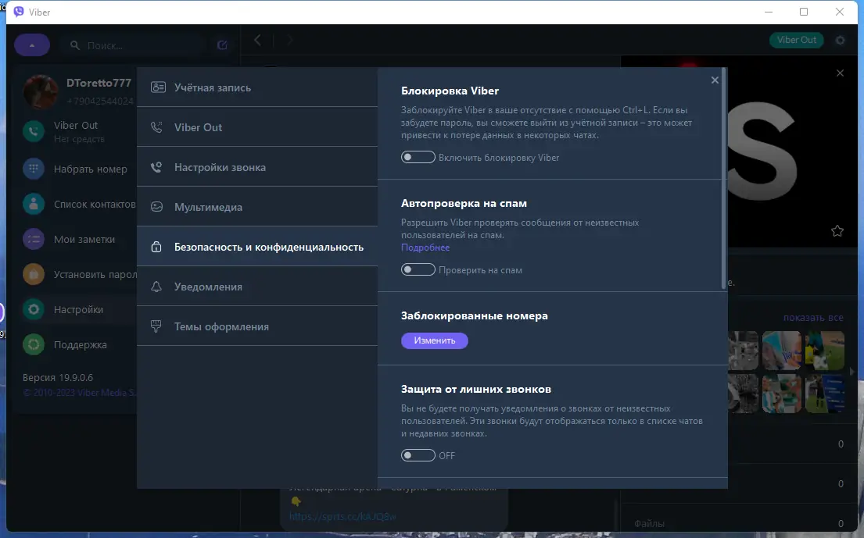Click the Настройки green gear icon in sidebar
The width and height of the screenshot is (864, 538).
(34, 309)
